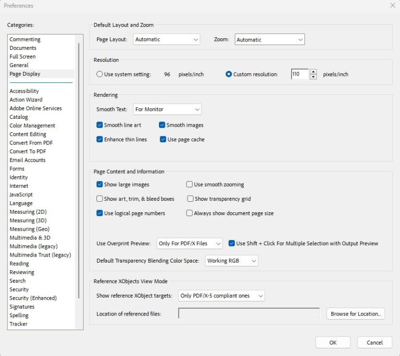Click the Categories list scrollbar
Viewport: 400px width, 356px height.
coord(79,171)
